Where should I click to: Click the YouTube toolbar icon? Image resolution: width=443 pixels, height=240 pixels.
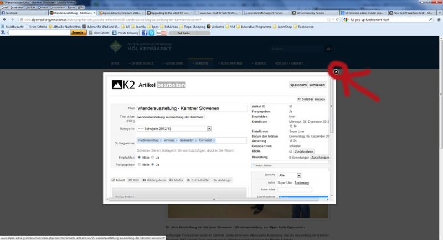tap(161, 33)
